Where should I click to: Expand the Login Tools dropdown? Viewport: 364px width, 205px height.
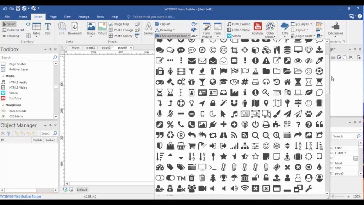(x=314, y=36)
